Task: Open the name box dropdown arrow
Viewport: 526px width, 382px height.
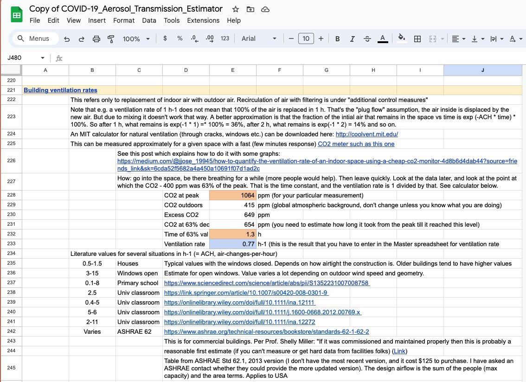Action: coord(43,57)
